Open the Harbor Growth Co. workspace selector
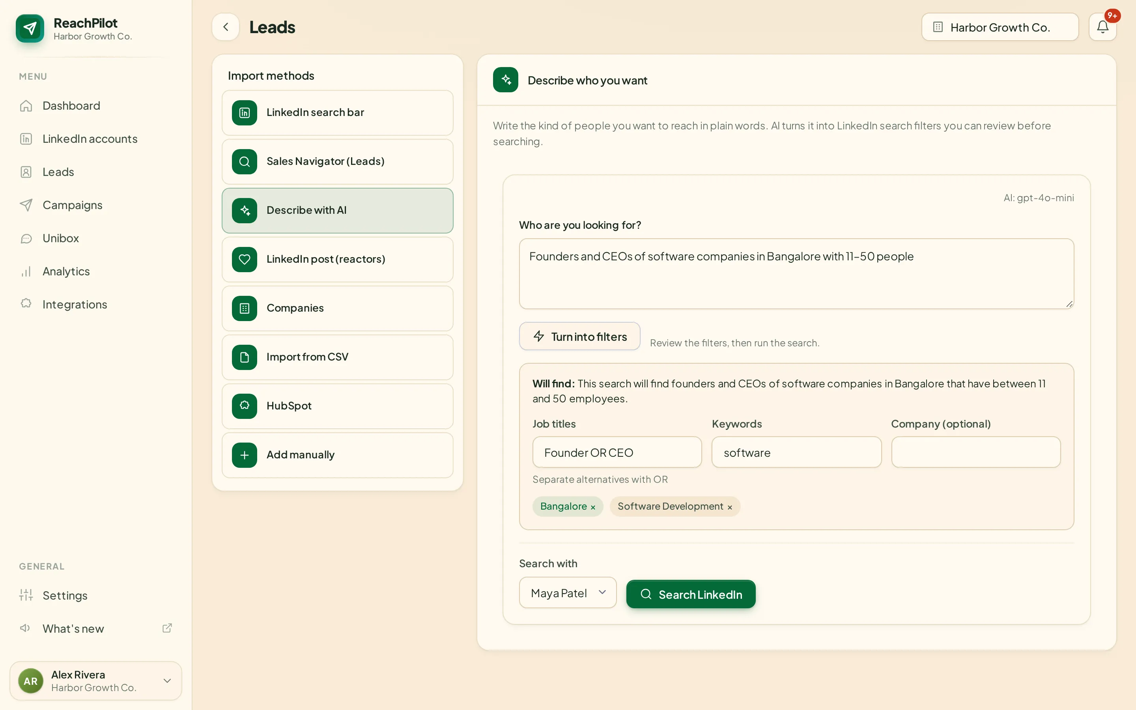This screenshot has width=1136, height=710. coord(1000,27)
